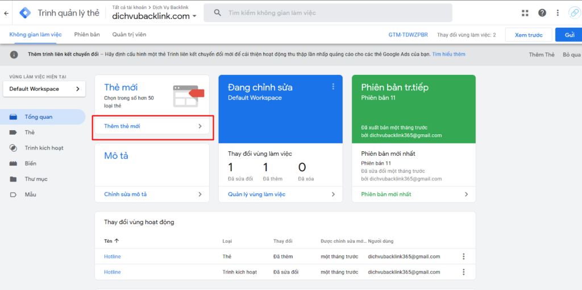Click the Người dùng column header
The width and height of the screenshot is (582, 290).
pos(380,241)
